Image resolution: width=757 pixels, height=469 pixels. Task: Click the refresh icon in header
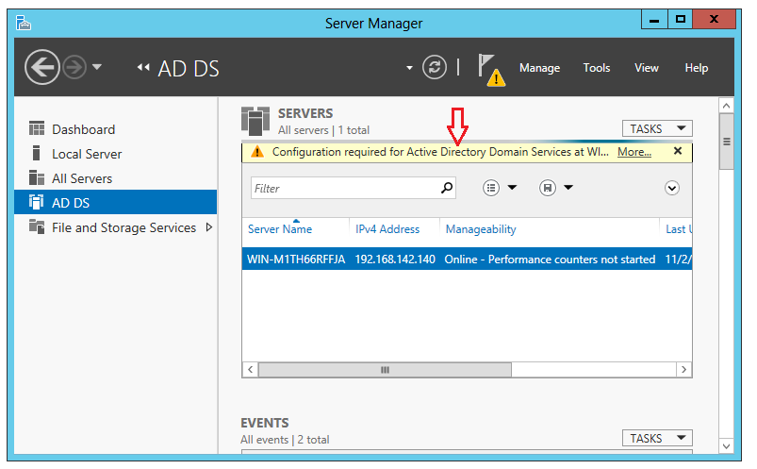[x=434, y=67]
